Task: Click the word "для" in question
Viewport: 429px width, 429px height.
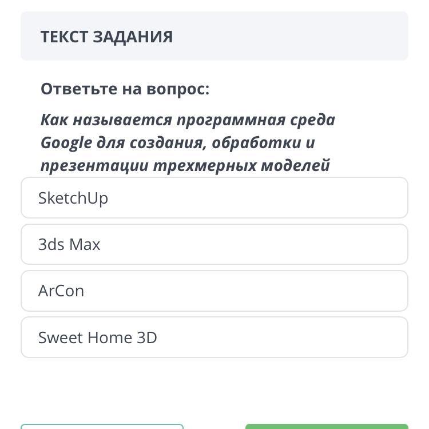Action: click(x=109, y=143)
